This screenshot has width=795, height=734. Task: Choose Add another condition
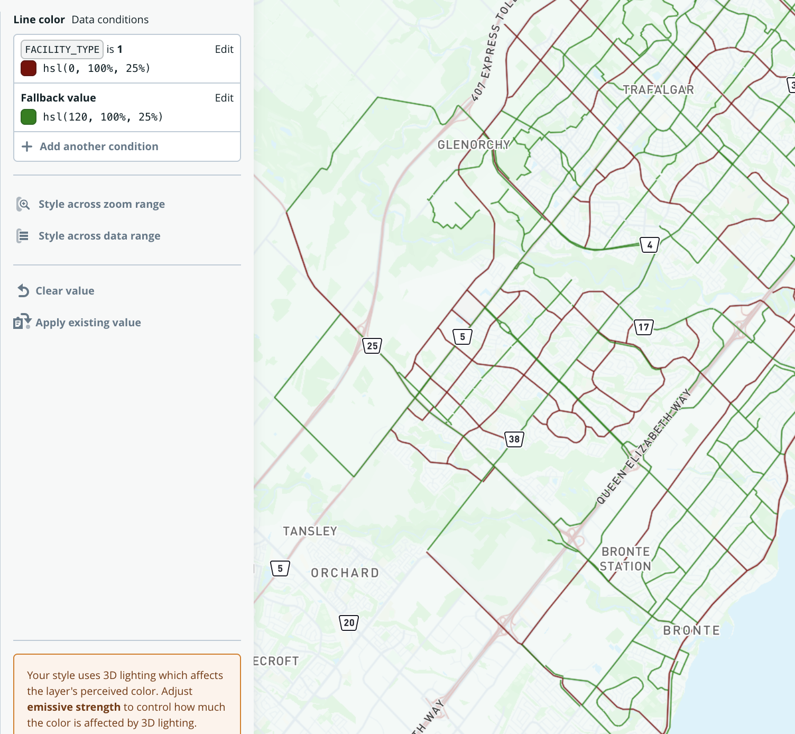point(99,146)
